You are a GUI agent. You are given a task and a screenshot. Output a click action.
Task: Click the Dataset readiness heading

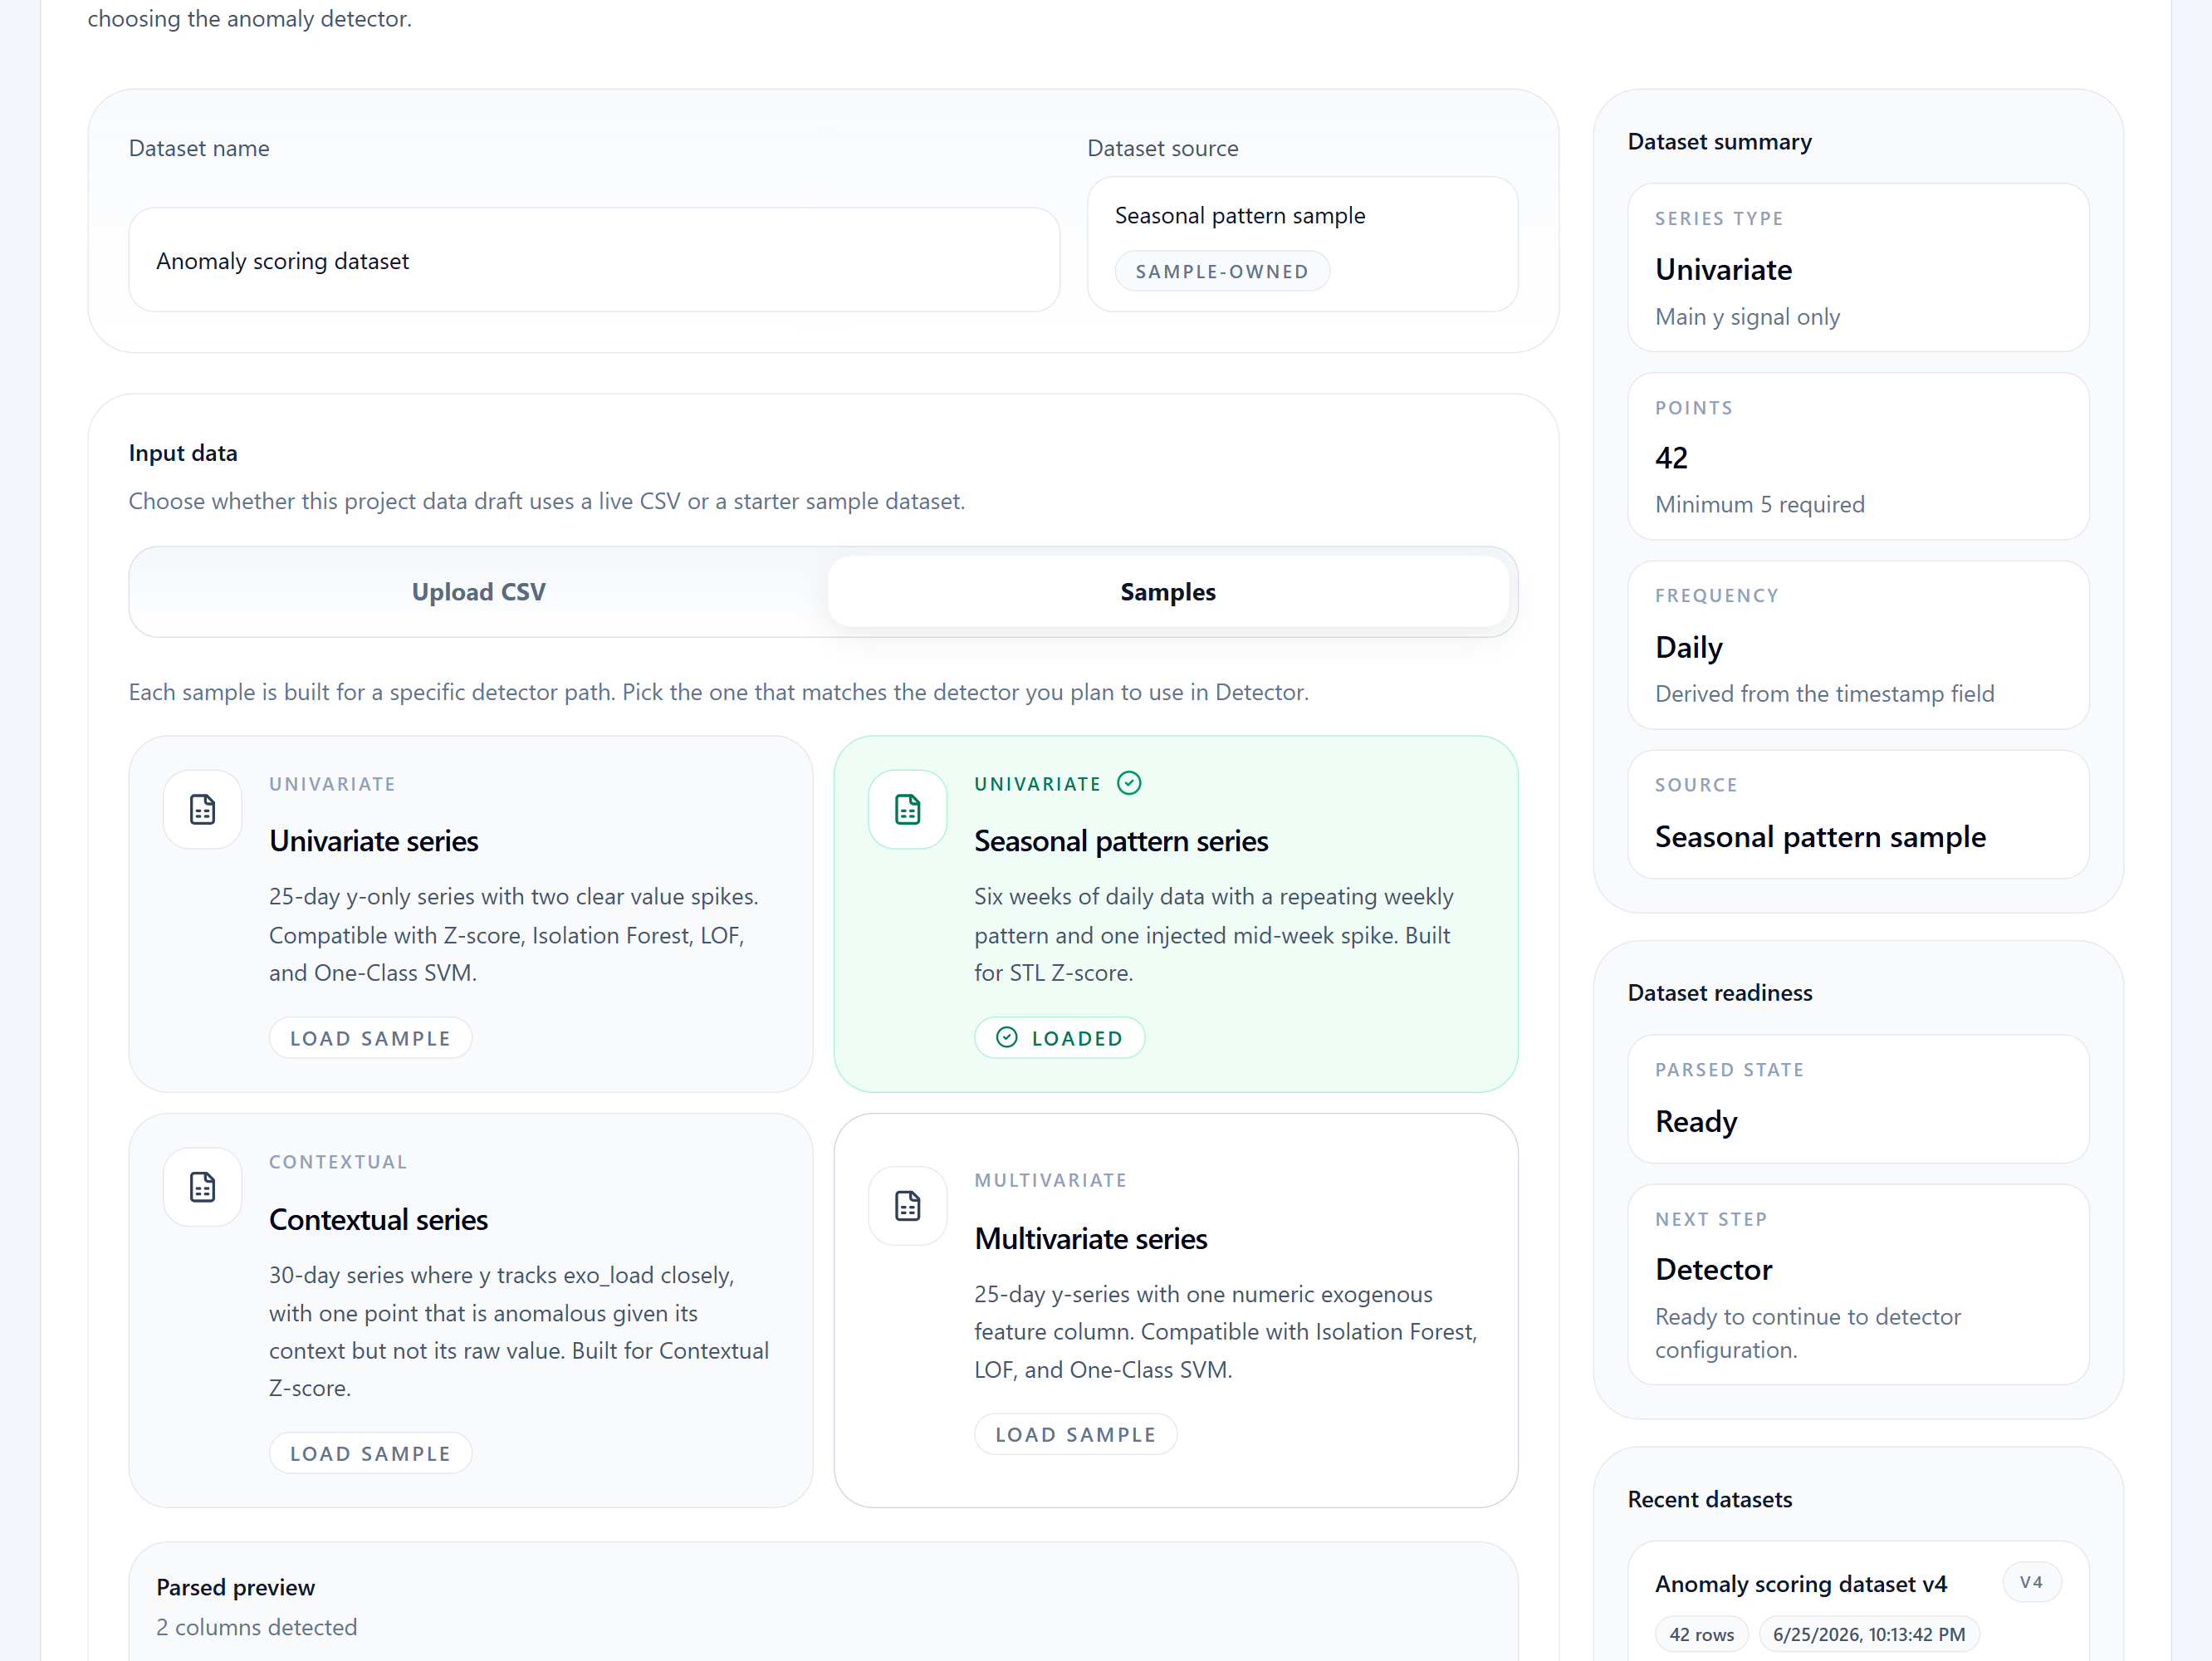[x=1720, y=992]
